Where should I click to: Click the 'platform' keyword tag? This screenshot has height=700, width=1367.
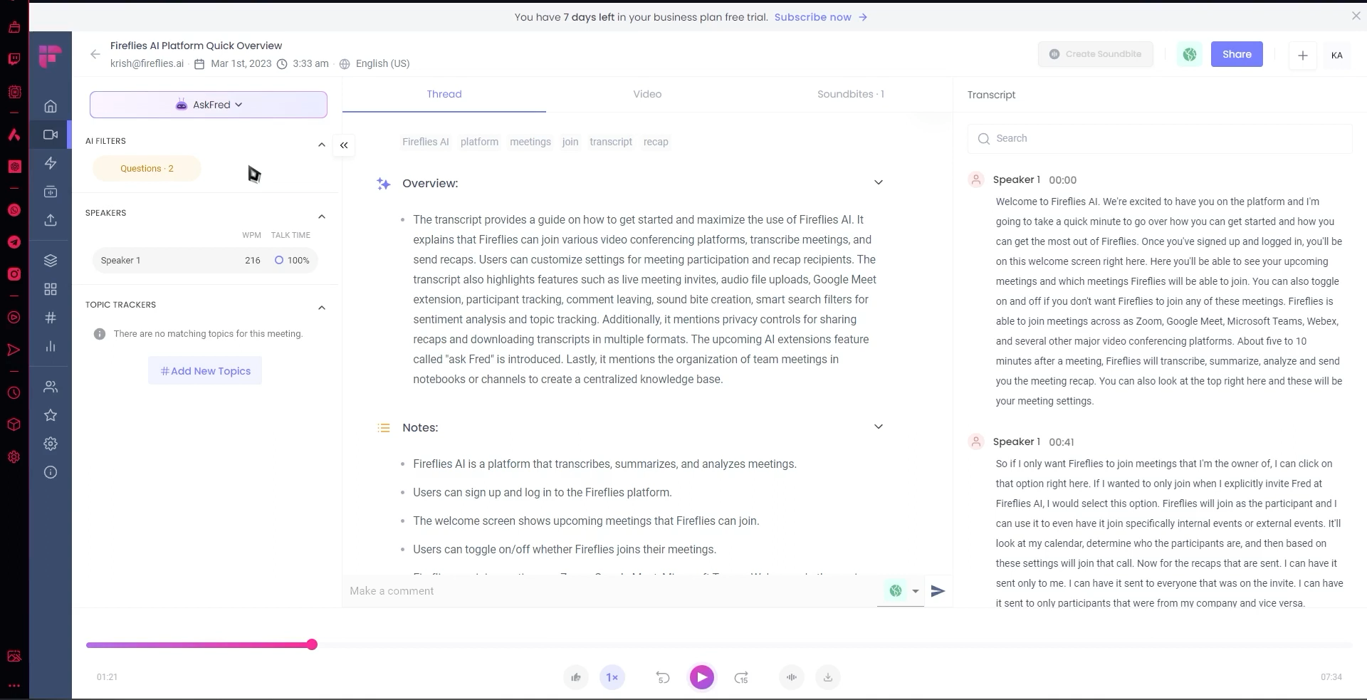(479, 142)
